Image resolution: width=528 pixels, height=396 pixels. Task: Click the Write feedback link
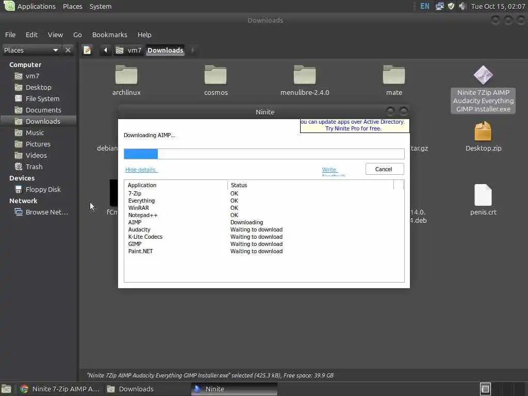[x=334, y=171]
